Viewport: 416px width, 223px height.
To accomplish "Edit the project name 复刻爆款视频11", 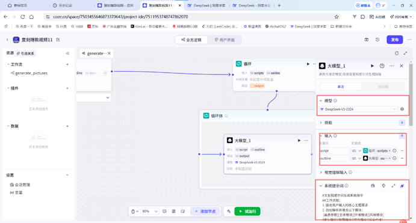I will [58, 40].
